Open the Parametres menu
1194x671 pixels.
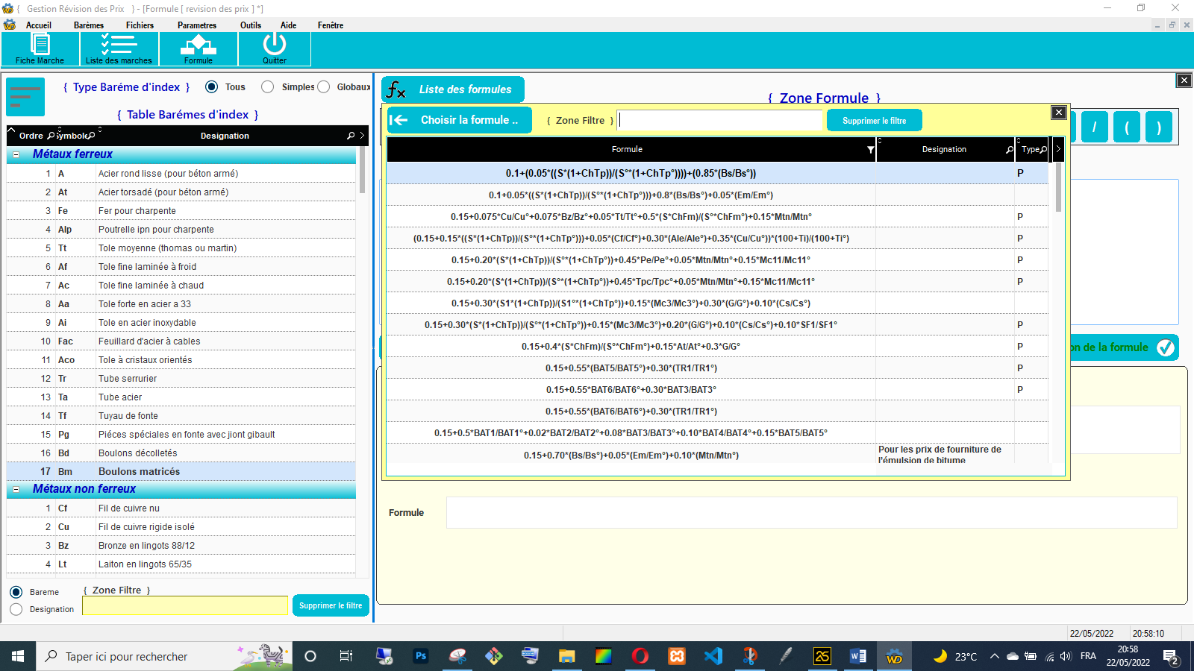197,25
